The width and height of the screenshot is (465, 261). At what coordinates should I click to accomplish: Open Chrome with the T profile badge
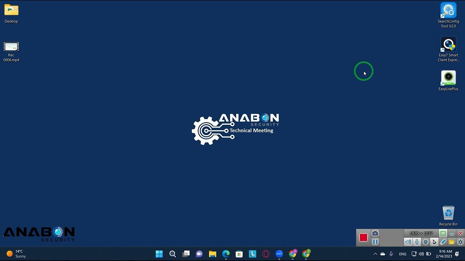306,254
